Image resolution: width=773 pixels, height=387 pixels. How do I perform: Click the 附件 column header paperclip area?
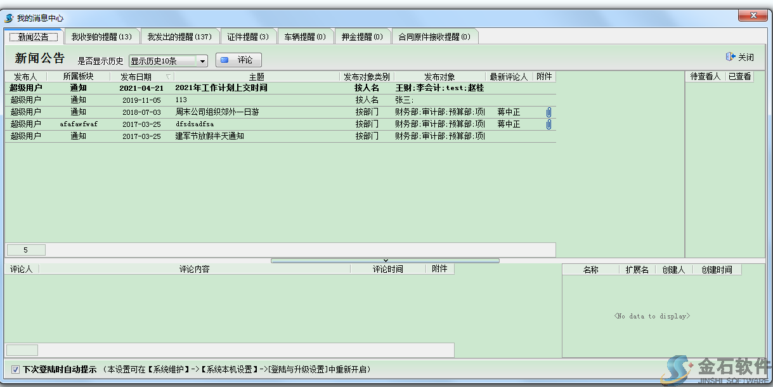pos(545,76)
